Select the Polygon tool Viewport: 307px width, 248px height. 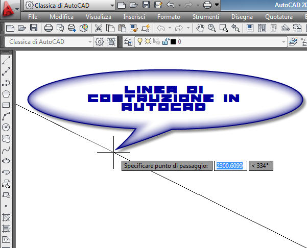6,94
